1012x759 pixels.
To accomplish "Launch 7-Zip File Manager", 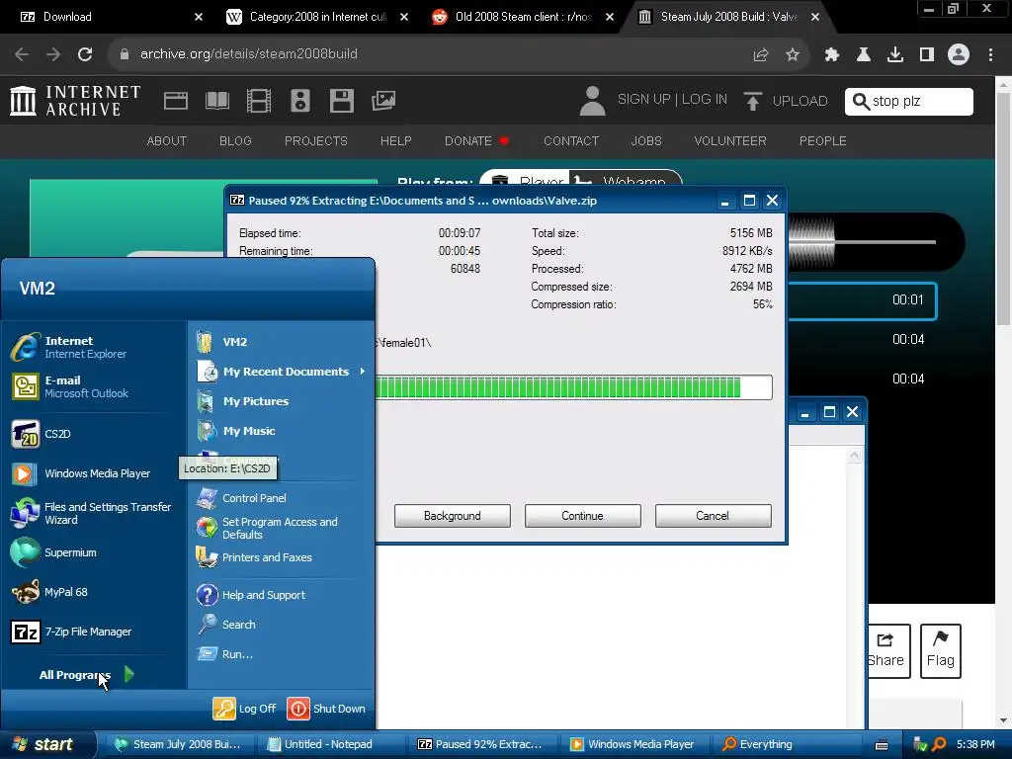I will [x=71, y=632].
